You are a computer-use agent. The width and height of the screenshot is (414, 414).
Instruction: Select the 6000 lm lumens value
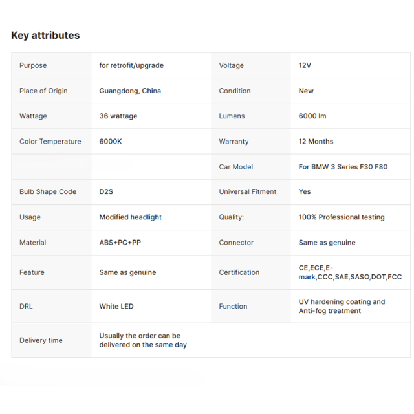click(x=312, y=116)
